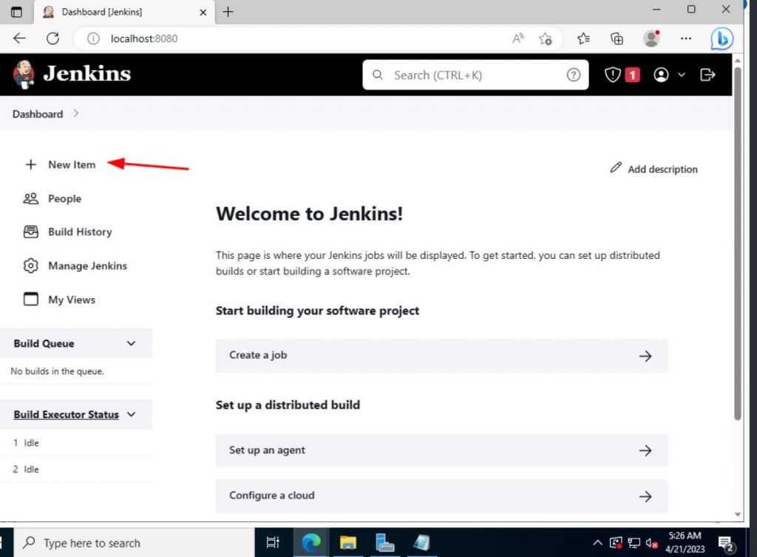757x557 pixels.
Task: Open the People sidebar icon
Action: pos(30,198)
